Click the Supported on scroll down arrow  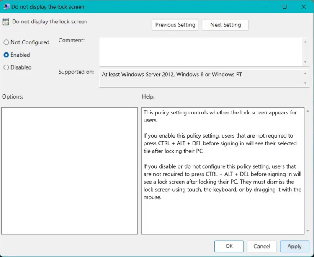(305, 83)
